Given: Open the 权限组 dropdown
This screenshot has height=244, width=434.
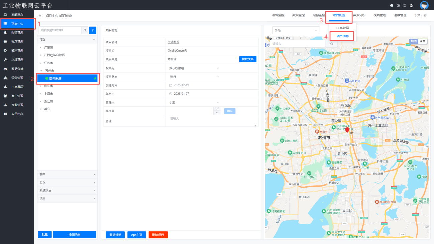Looking at the screenshot, I should click(194, 68).
